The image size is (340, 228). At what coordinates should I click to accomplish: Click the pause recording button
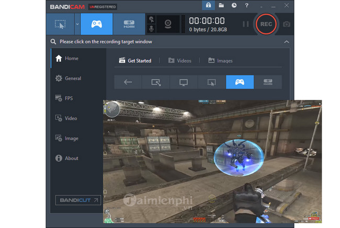245,24
